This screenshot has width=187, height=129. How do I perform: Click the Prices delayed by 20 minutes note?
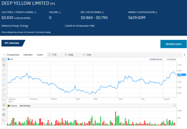pyautogui.click(x=18, y=32)
